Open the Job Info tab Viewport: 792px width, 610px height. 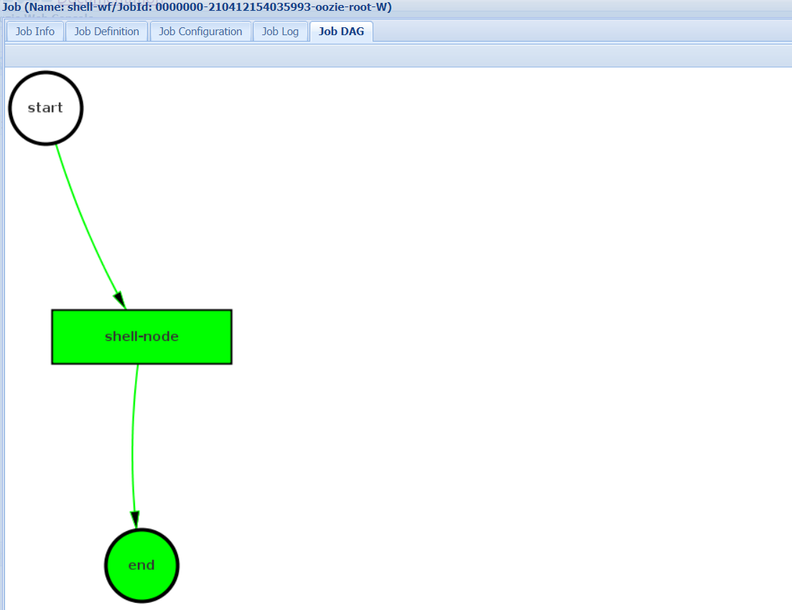(35, 32)
